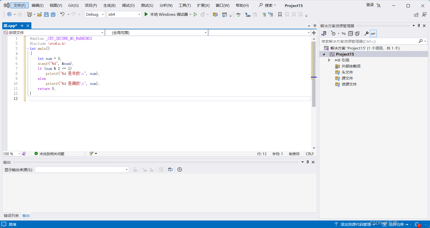Screen dimensions: 430x228
Task: Pin the Solution Explorer panel
Action: pyautogui.click(x=419, y=26)
